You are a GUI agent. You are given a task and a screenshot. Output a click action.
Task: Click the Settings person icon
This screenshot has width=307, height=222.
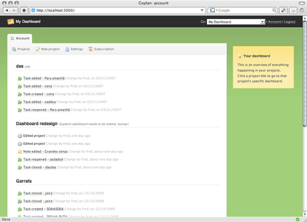(67, 49)
